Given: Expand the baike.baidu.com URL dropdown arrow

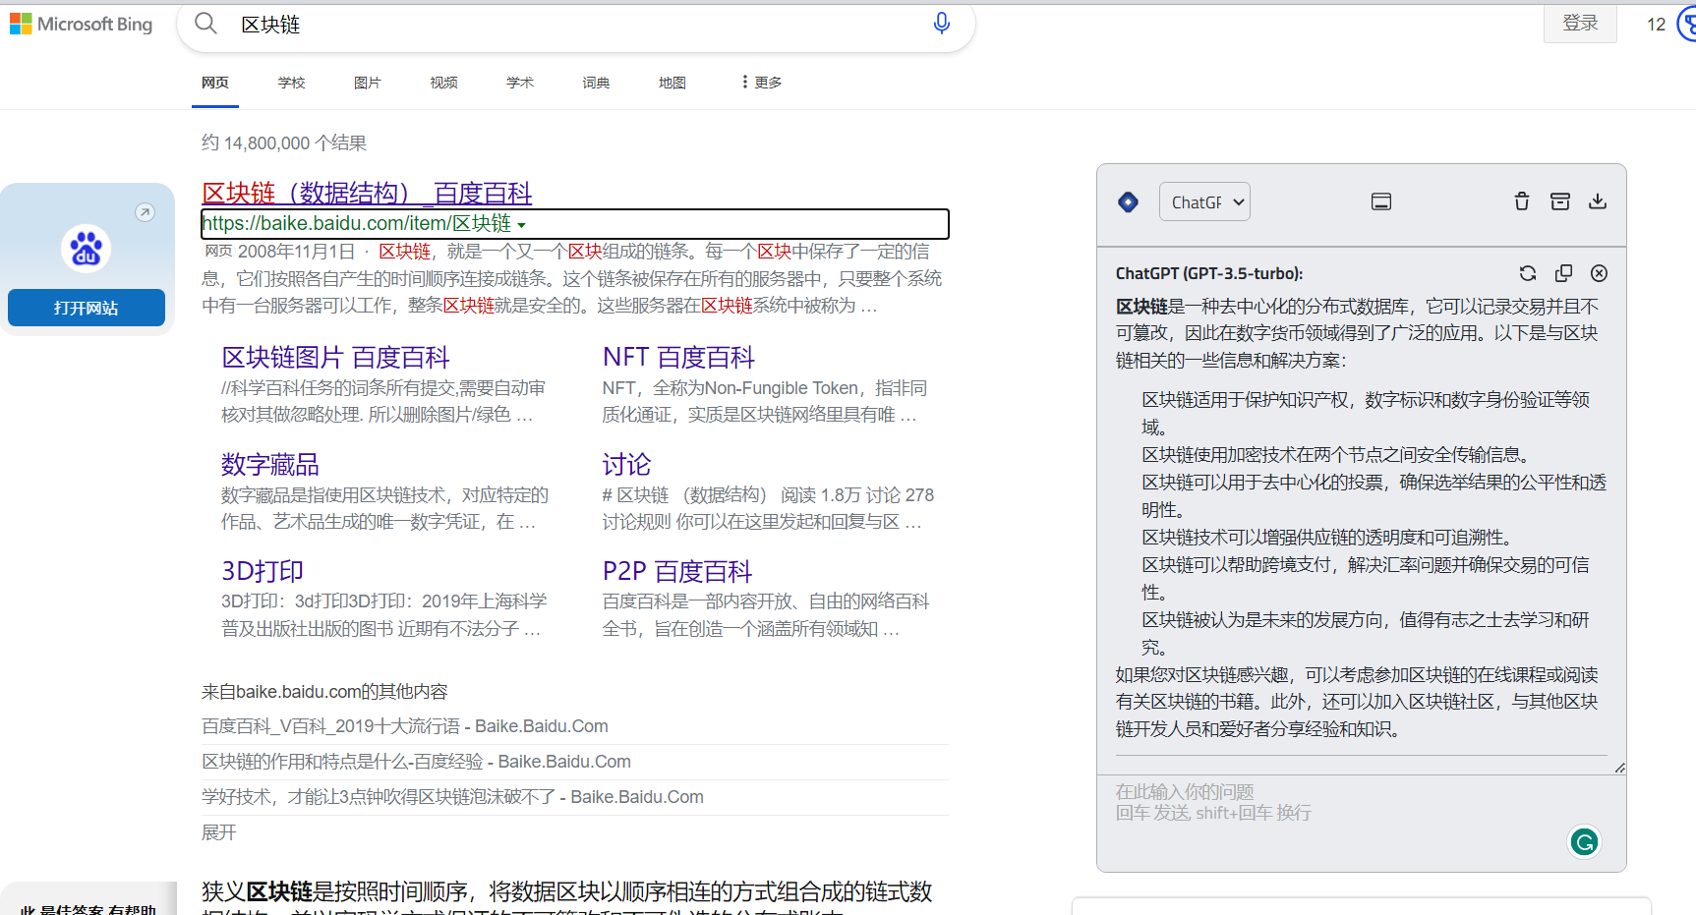Looking at the screenshot, I should [x=521, y=225].
